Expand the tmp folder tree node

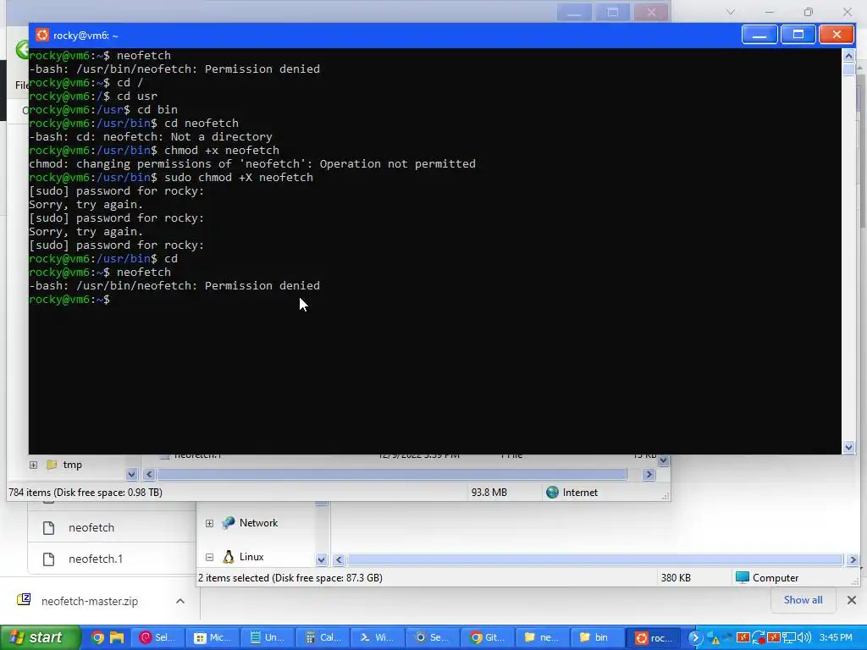(x=33, y=465)
